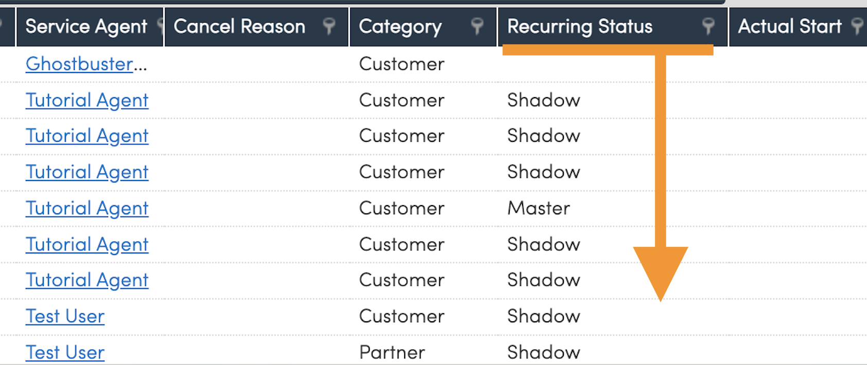
Task: Select the Master recurring status cell
Action: (539, 208)
